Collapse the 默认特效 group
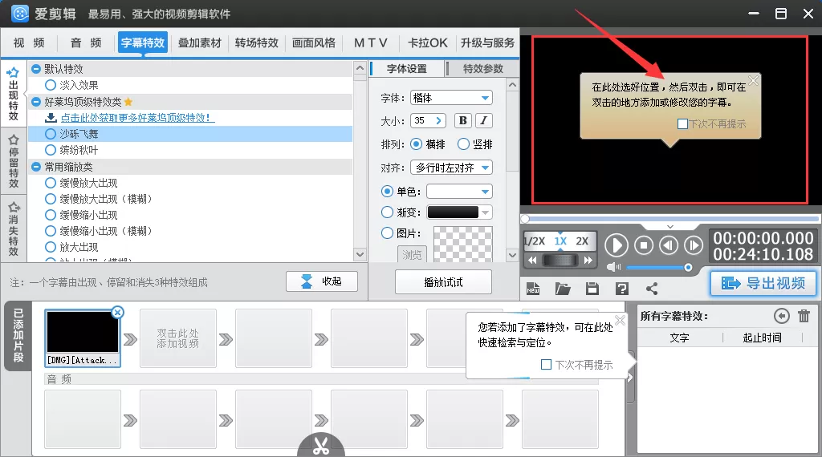 (x=36, y=69)
